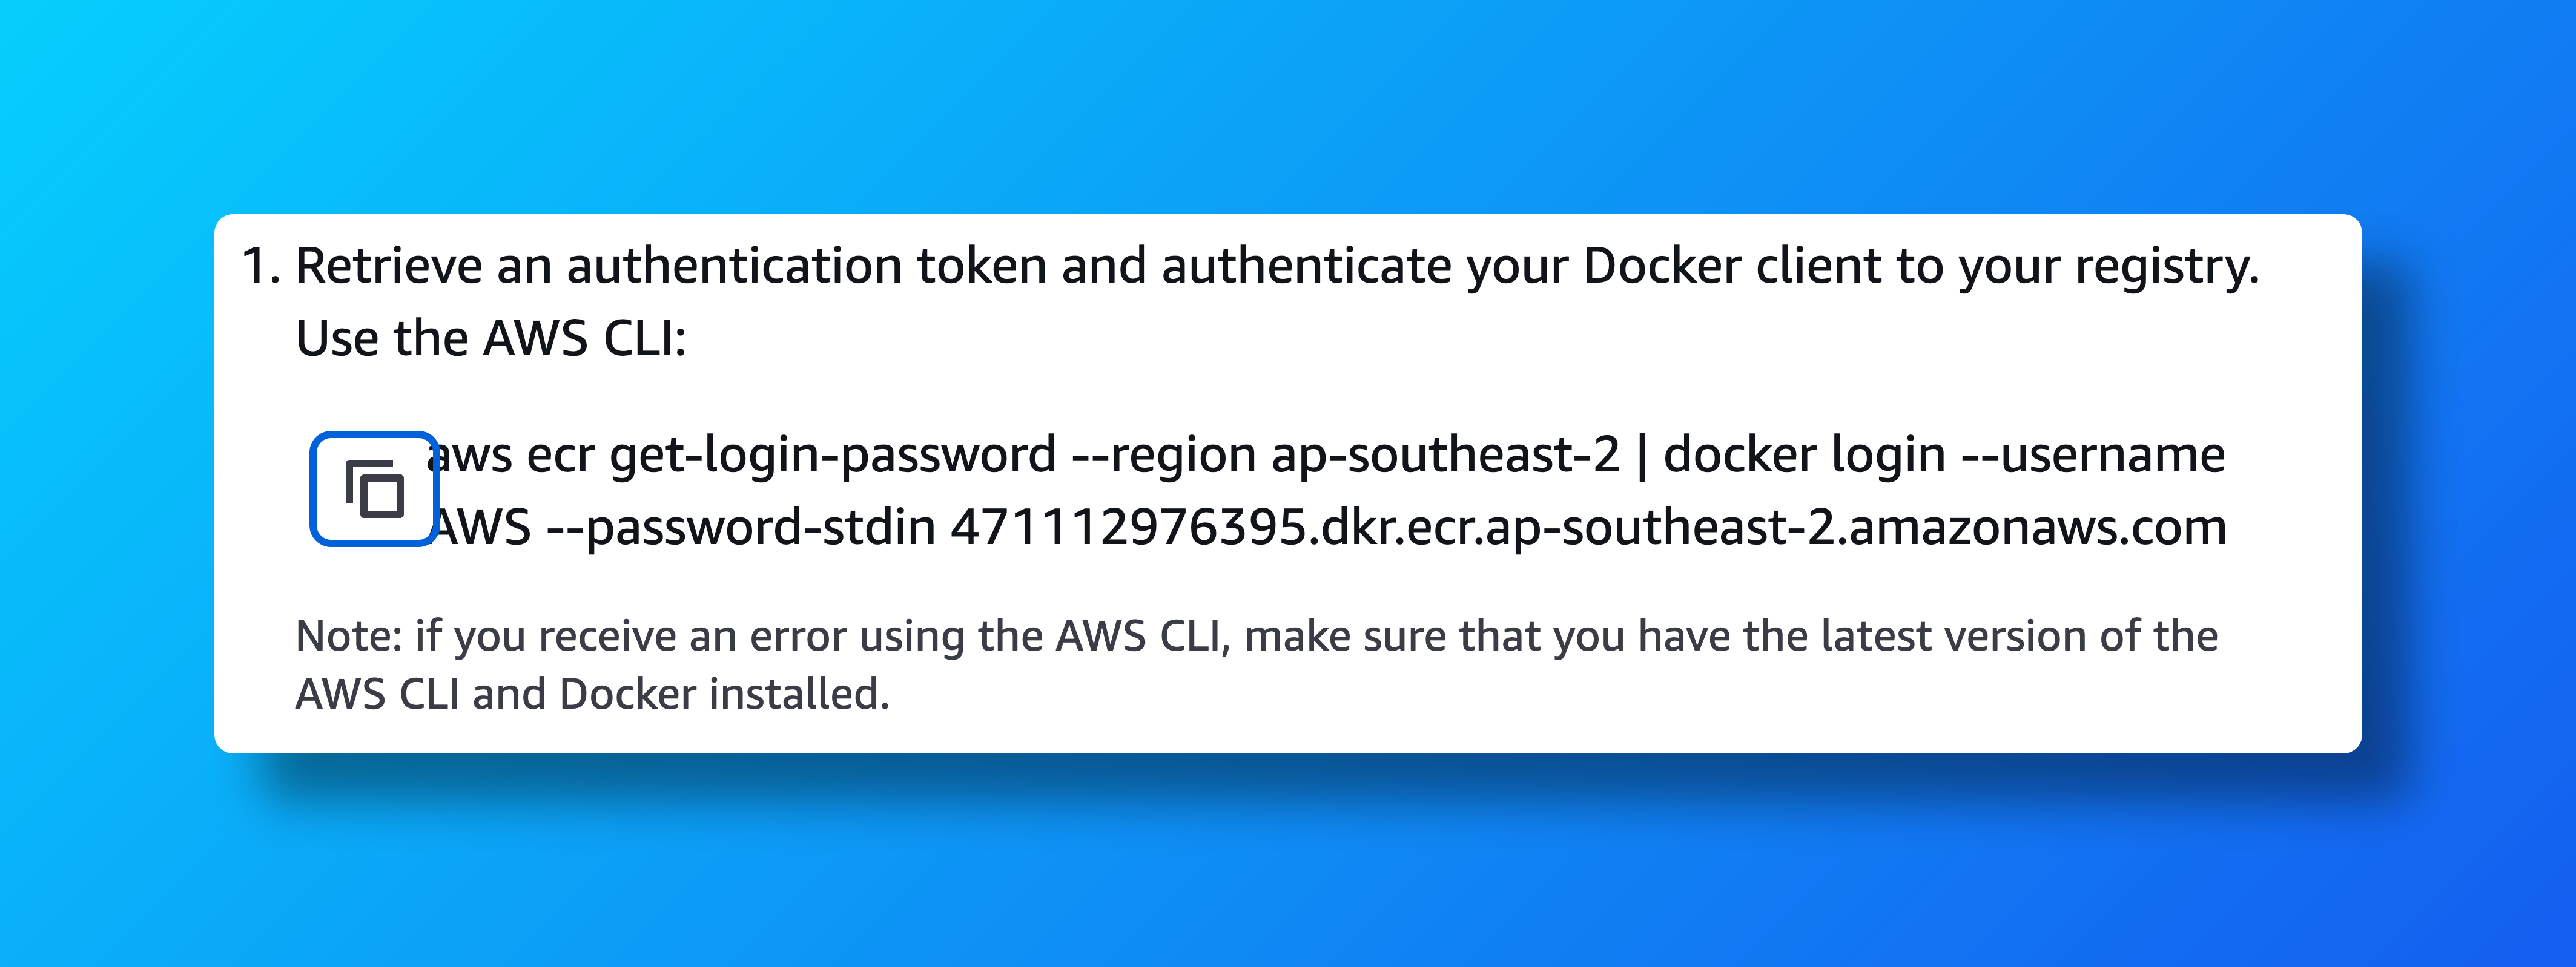The width and height of the screenshot is (2576, 967).
Task: Click the copy command icon
Action: pos(374,488)
